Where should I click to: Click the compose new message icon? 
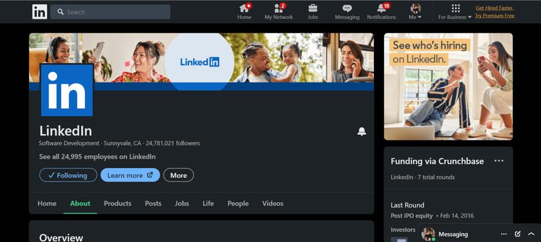(x=517, y=234)
